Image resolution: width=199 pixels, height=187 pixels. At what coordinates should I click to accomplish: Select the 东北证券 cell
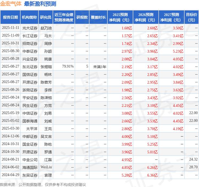30,67
